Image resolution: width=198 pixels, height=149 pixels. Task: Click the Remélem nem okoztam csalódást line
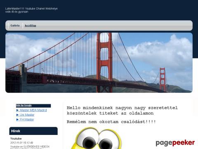(111, 122)
